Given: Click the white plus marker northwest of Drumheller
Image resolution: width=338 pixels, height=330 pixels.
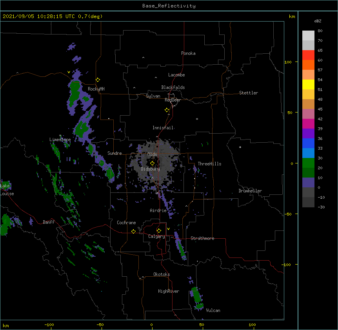Looking at the screenshot, I should click(240, 147).
